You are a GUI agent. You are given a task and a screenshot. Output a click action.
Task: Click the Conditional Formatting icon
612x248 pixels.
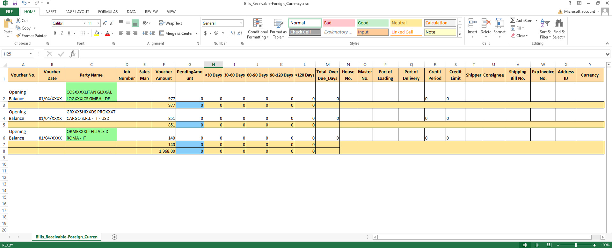click(x=258, y=24)
